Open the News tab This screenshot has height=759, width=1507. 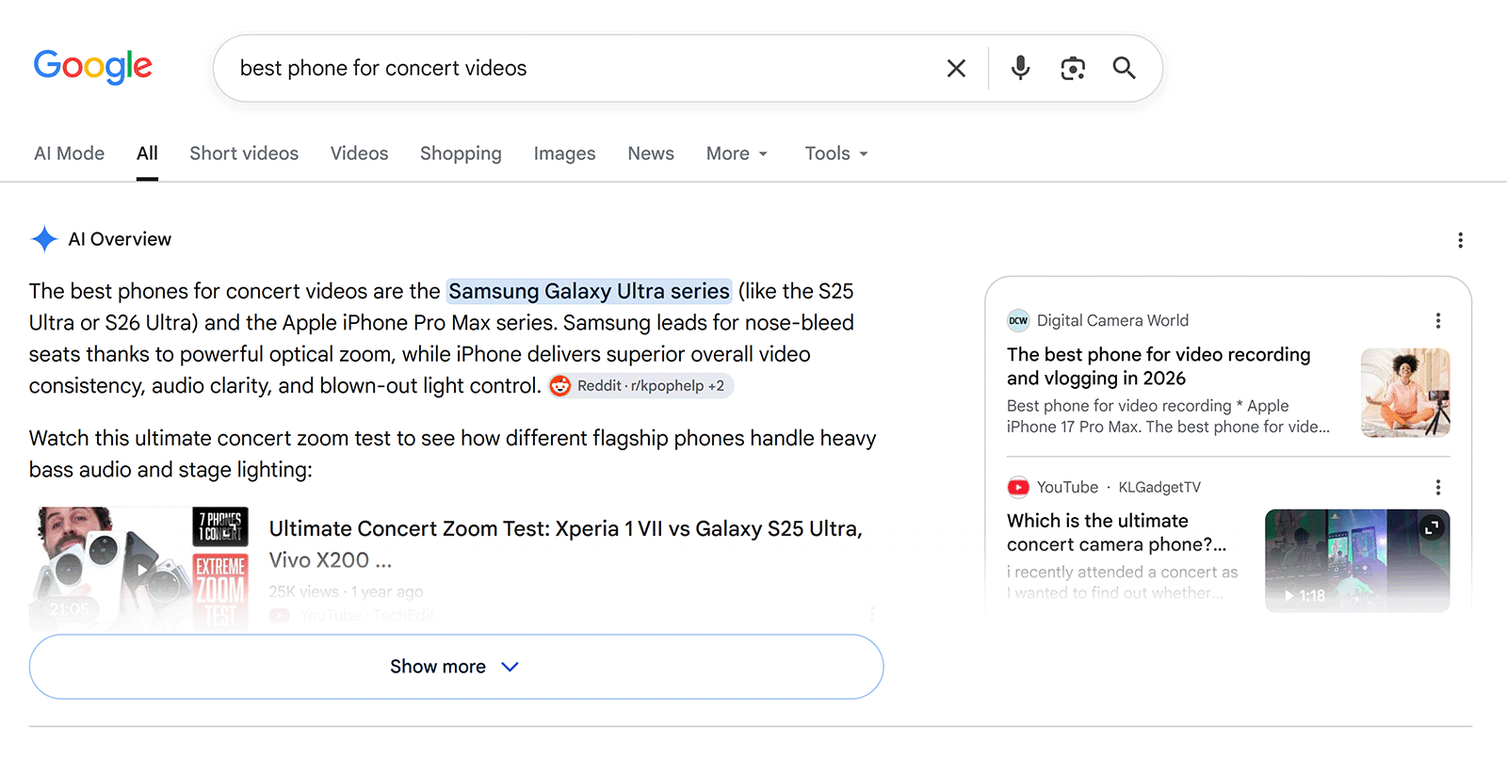click(x=651, y=153)
